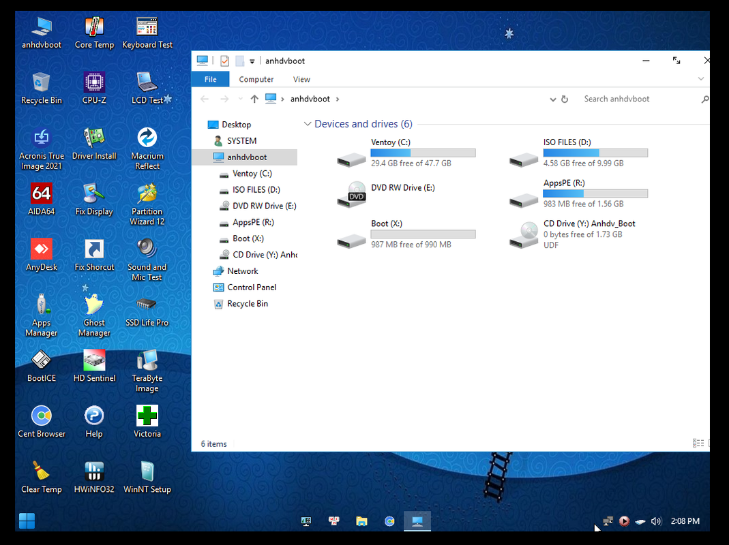Screen dimensions: 729x545
Task: Select Sound and Mic Test icon
Action: point(147,260)
